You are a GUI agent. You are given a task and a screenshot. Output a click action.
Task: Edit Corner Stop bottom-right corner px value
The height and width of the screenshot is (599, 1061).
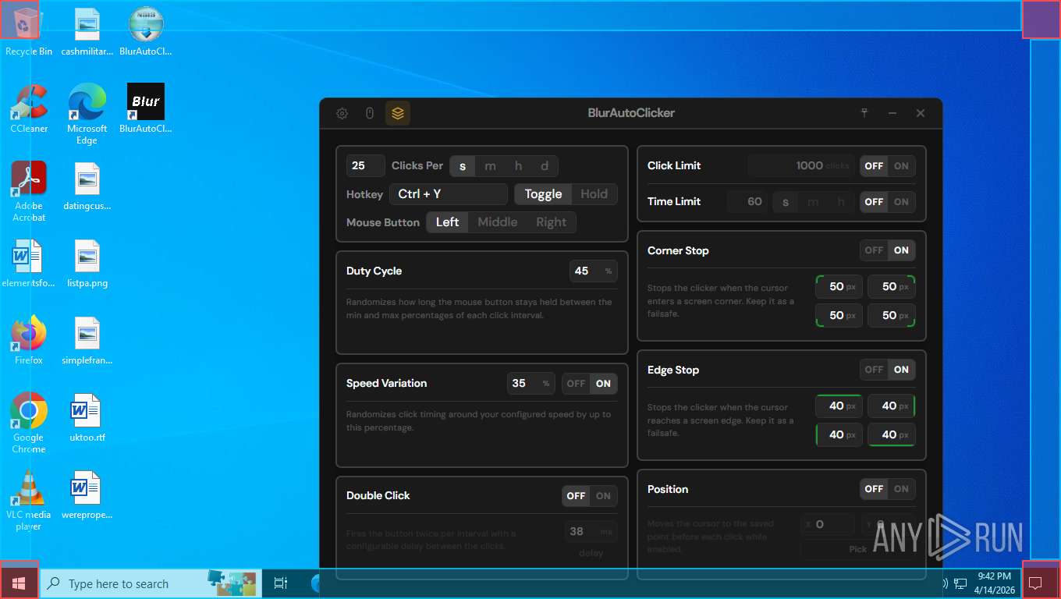click(892, 316)
